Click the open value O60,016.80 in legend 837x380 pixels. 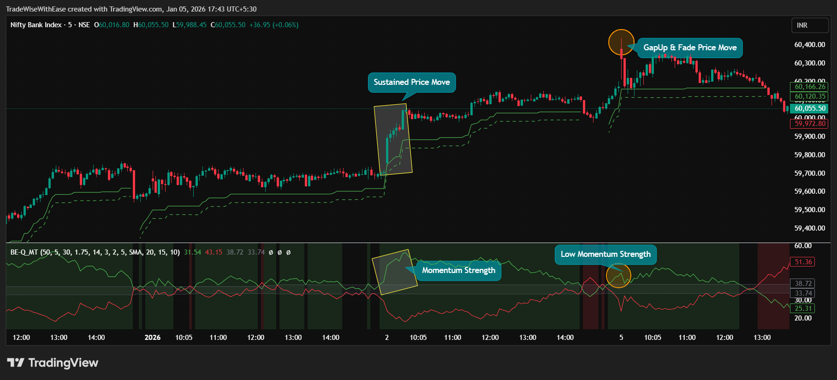[x=112, y=25]
